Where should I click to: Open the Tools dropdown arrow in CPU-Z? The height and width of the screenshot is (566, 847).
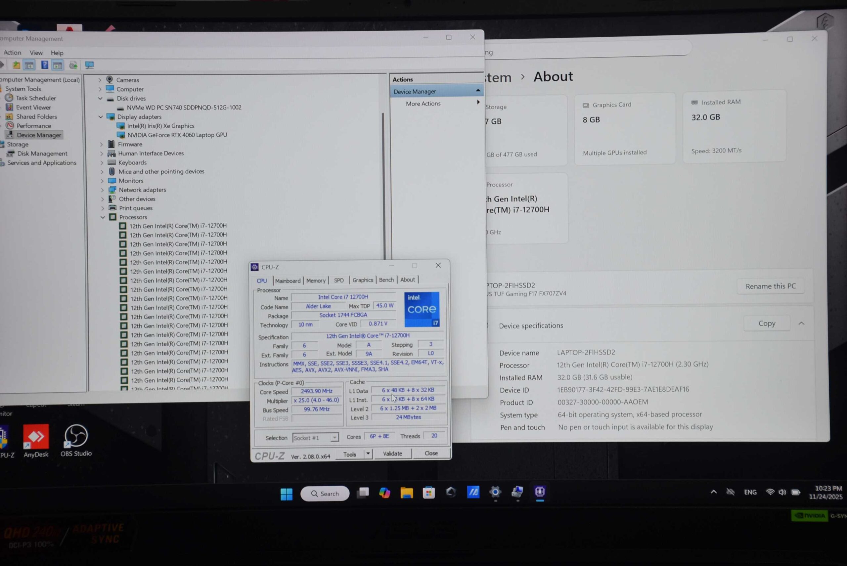[x=368, y=454]
